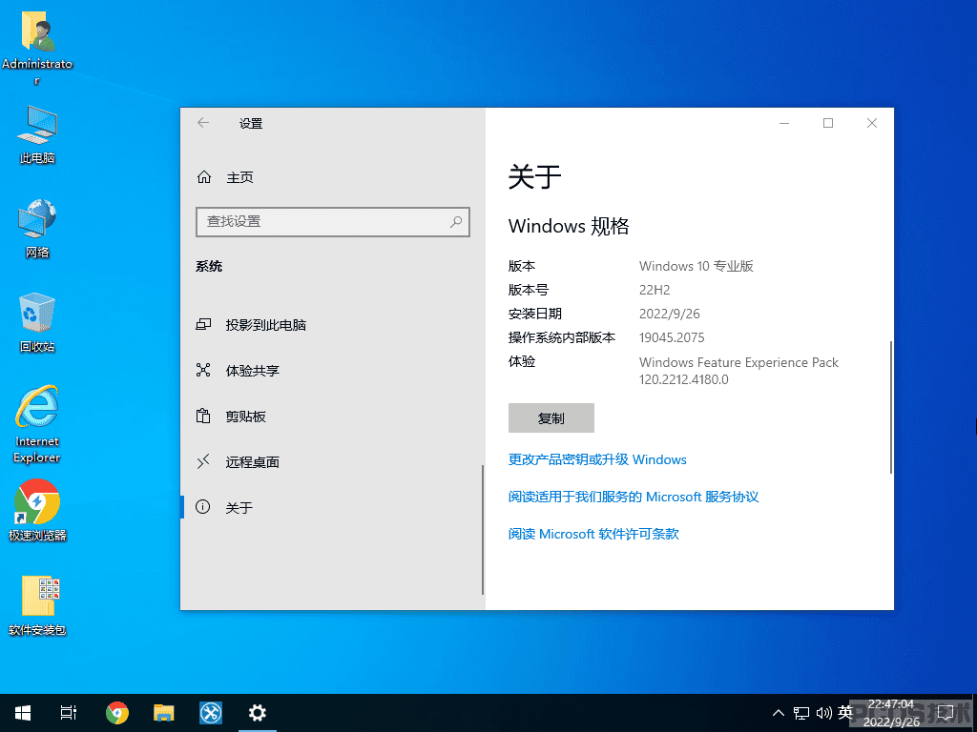Open 更改产品密钥或升级 Windows link
Image resolution: width=977 pixels, height=732 pixels.
coord(597,459)
